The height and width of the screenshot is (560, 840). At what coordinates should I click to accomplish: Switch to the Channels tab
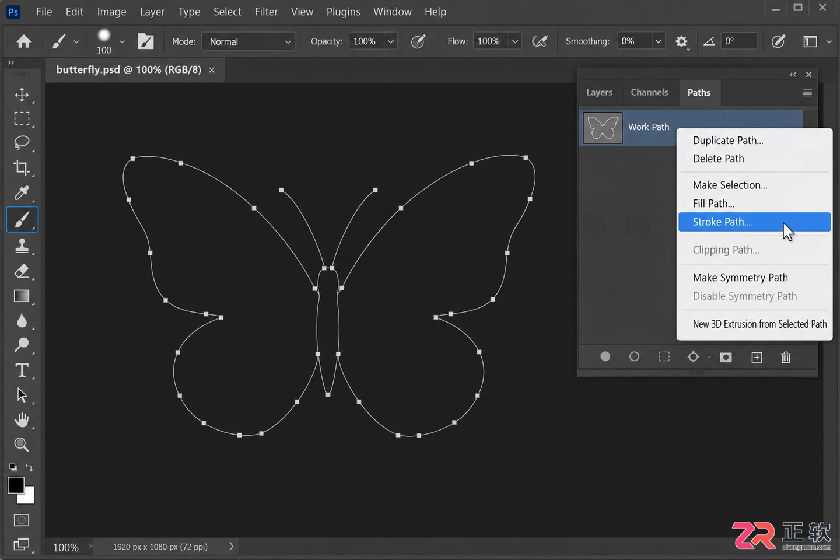click(649, 92)
